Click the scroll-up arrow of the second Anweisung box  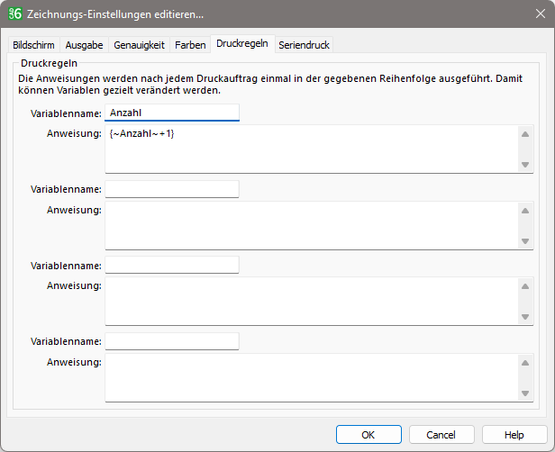525,211
